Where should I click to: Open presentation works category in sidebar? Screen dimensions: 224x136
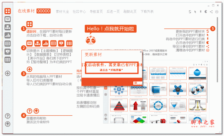point(7,52)
